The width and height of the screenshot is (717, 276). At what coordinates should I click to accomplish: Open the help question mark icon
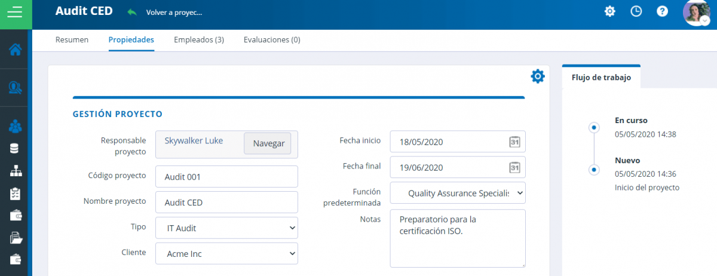pos(662,11)
